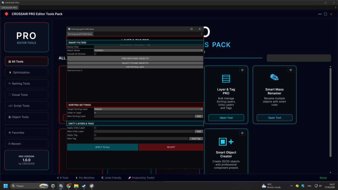
Task: Click the muted volume tray icon
Action: 320,186
